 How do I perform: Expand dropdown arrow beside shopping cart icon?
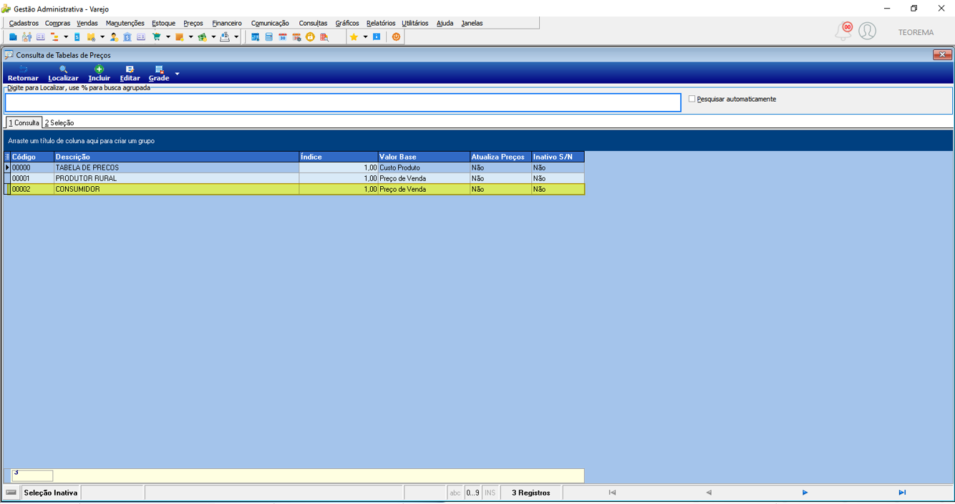[168, 37]
